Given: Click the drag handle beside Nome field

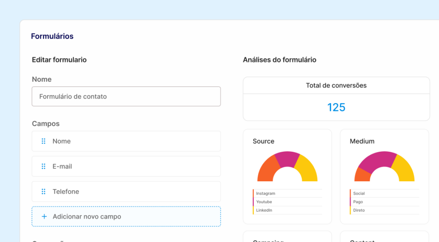Looking at the screenshot, I should pos(43,141).
